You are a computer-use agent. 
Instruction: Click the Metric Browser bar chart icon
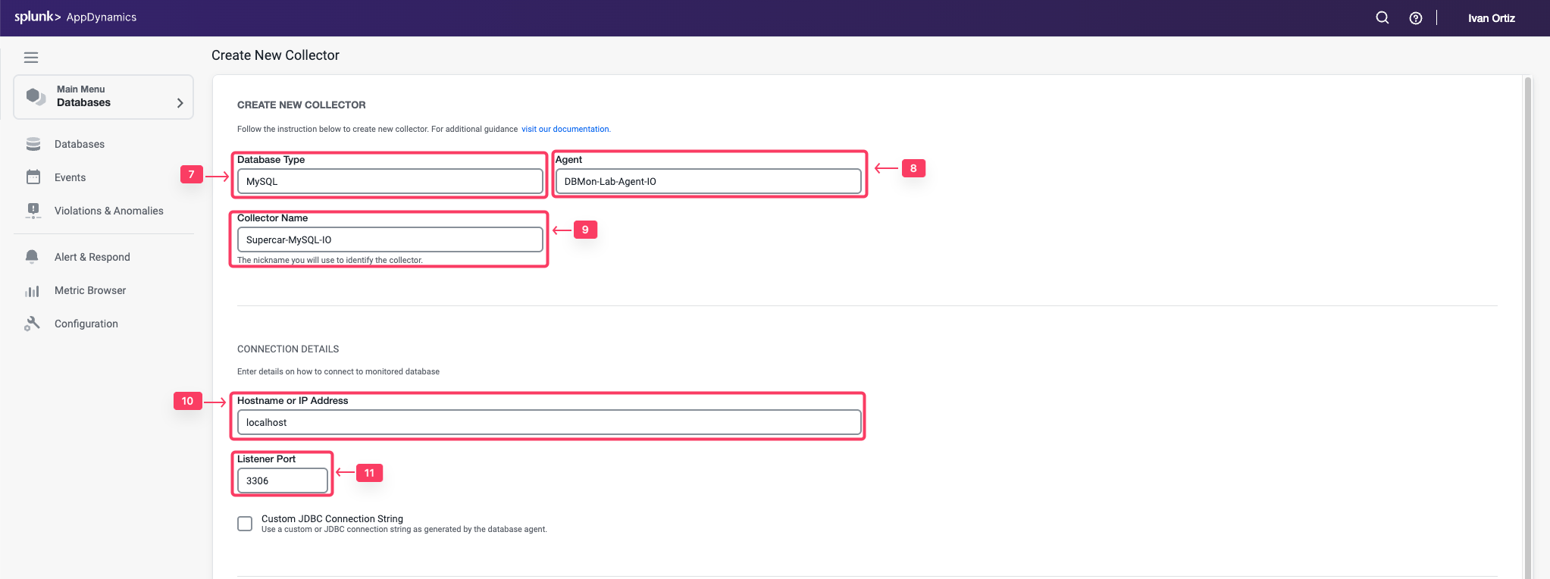pos(32,291)
